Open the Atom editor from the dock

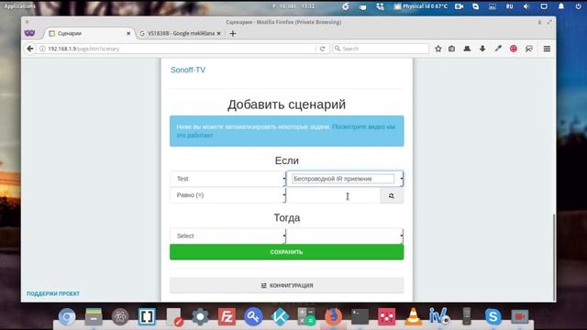tap(120, 316)
